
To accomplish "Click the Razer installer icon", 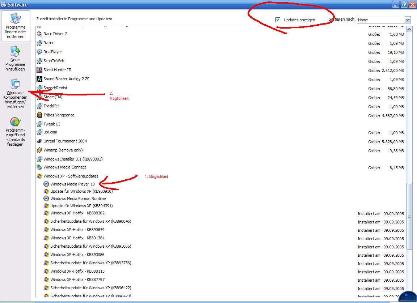I will point(39,43).
